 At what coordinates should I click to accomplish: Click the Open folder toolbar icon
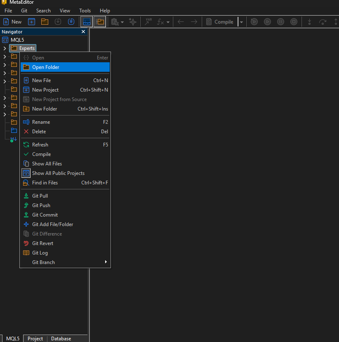coord(45,22)
